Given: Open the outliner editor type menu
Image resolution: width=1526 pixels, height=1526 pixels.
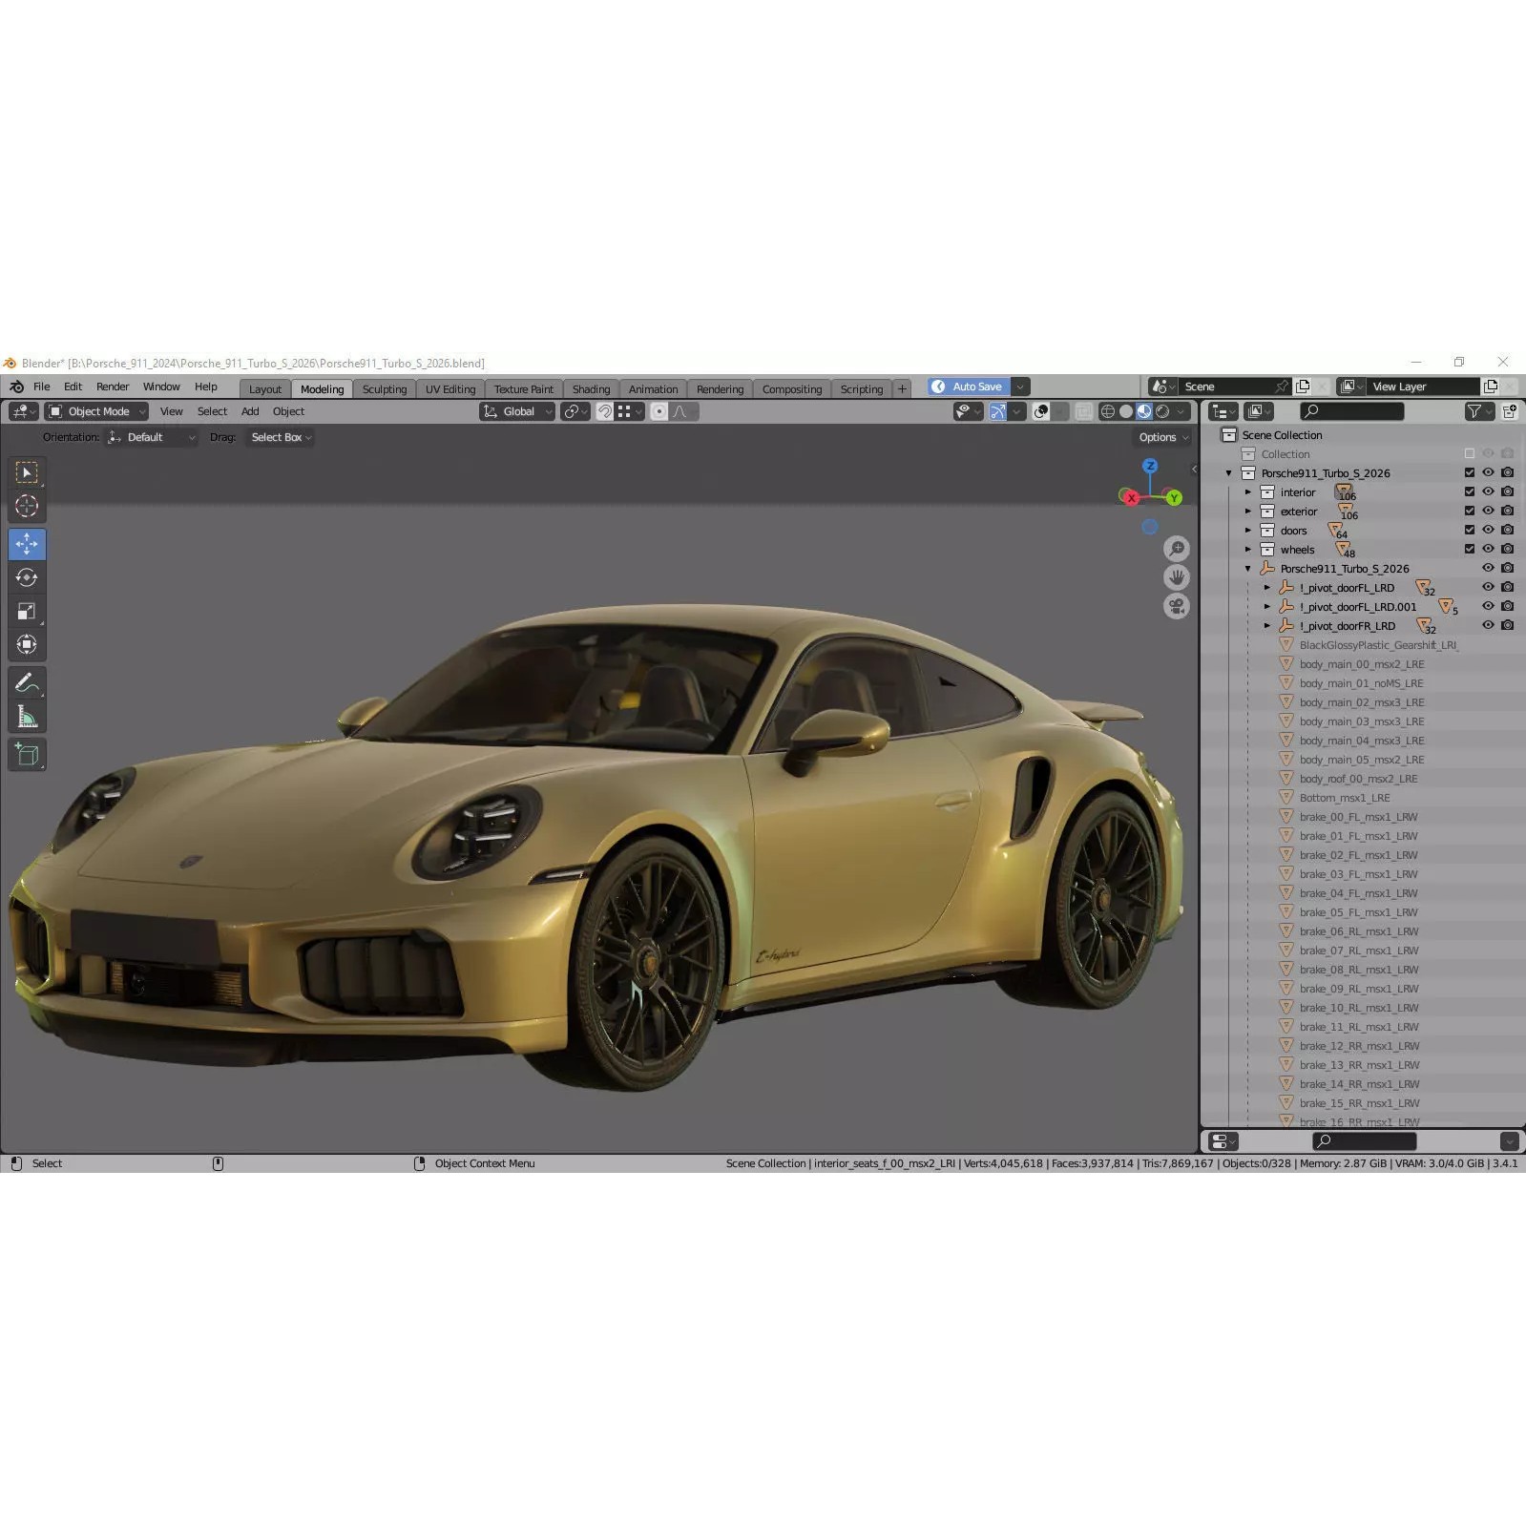Looking at the screenshot, I should tap(1223, 411).
